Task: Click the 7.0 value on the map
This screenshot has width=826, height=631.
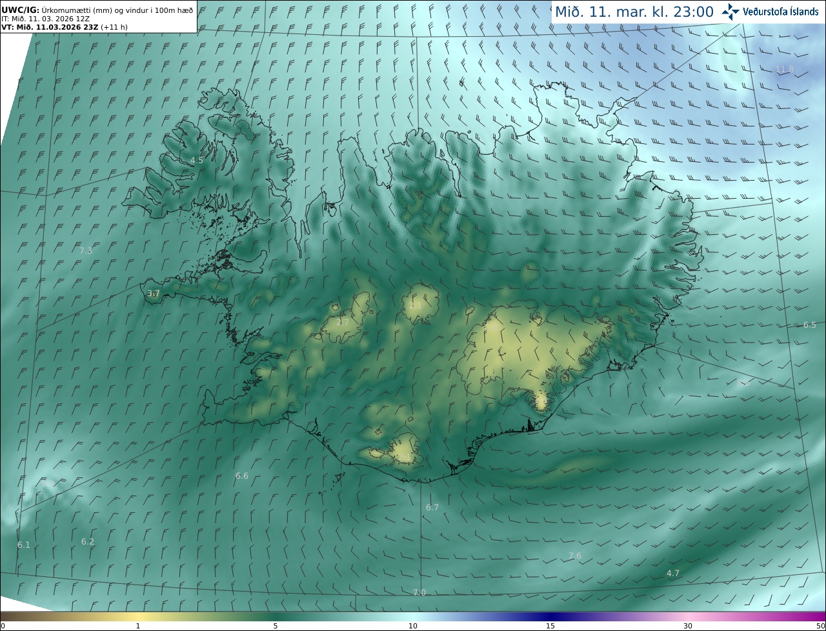Action: point(419,592)
